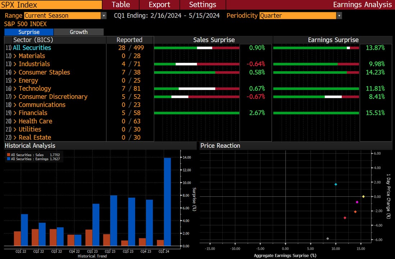Click the SPX Index ticker field
This screenshot has width=395, height=259.
click(x=51, y=5)
